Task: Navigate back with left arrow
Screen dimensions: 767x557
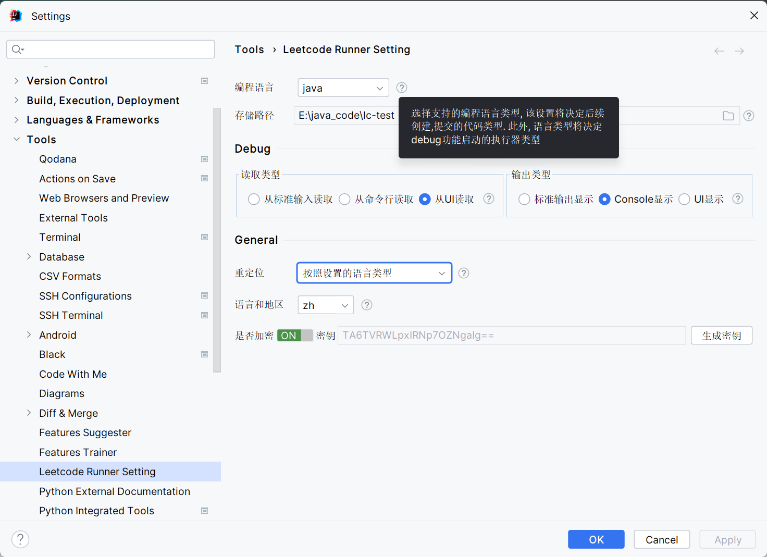Action: coord(719,51)
